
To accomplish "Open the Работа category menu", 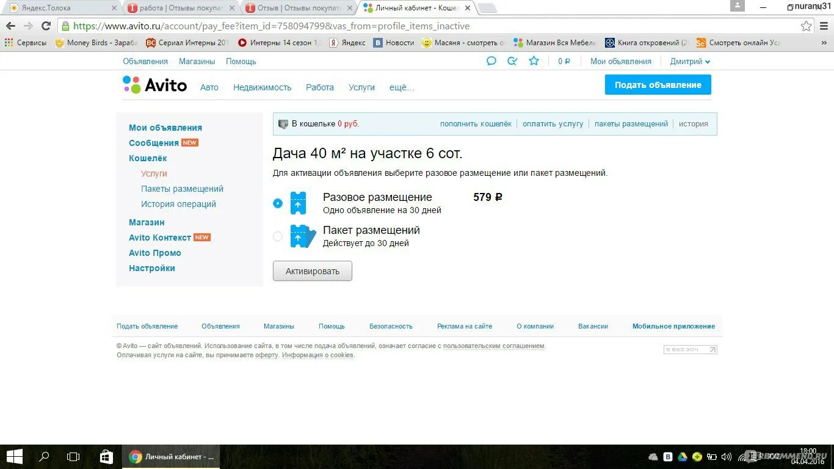I will pyautogui.click(x=320, y=87).
